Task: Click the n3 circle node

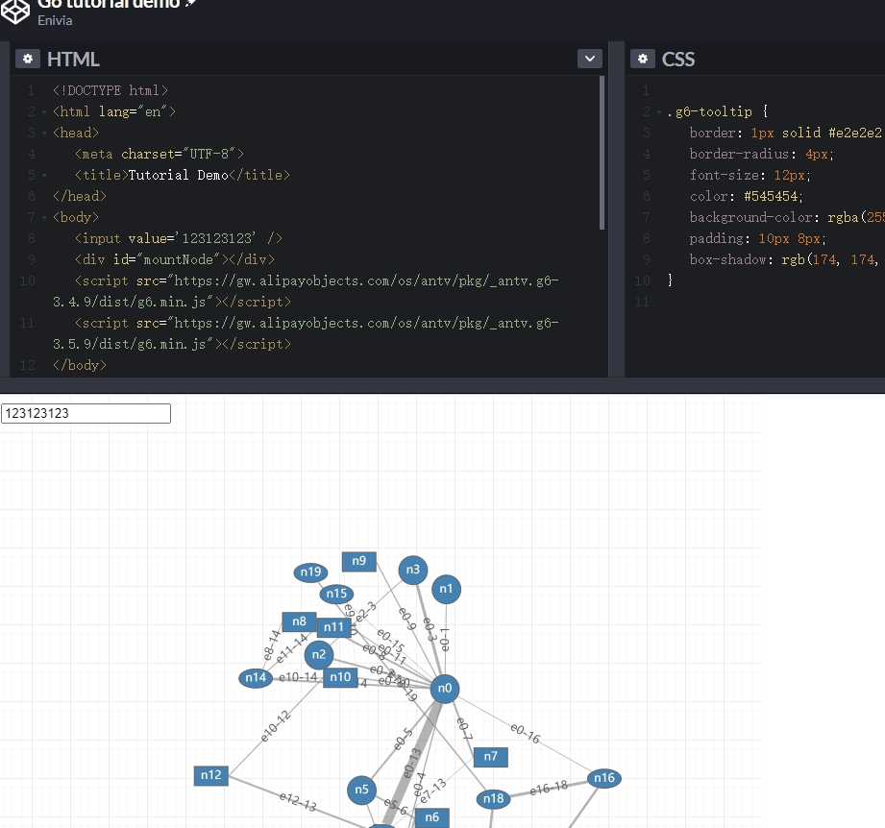Action: (413, 570)
